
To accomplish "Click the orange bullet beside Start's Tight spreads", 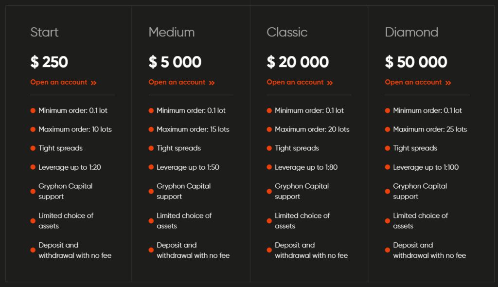I will 33,148.
